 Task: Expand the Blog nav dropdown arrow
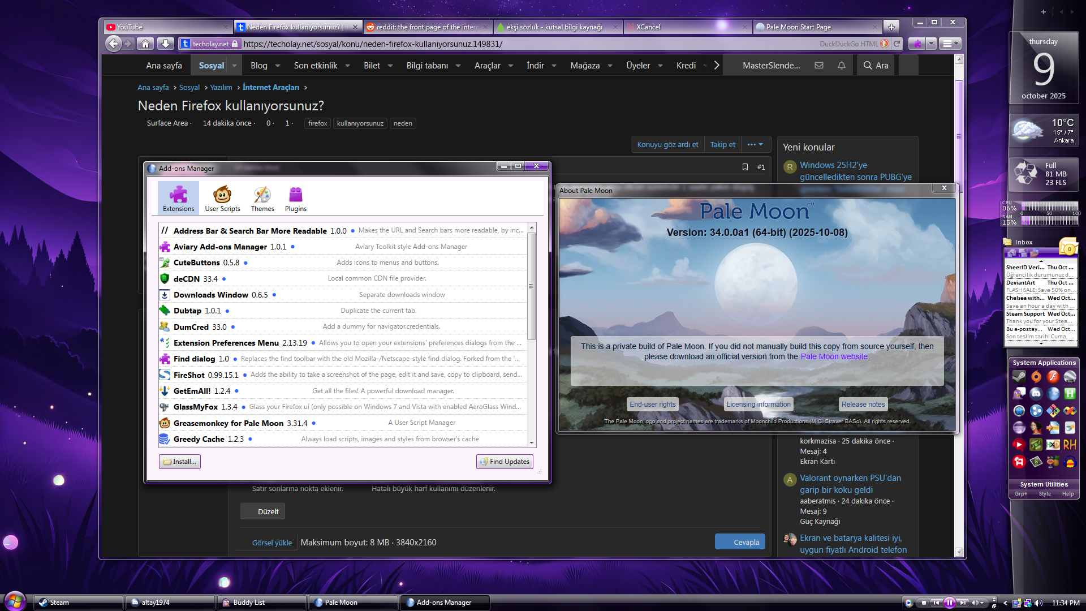pos(278,66)
